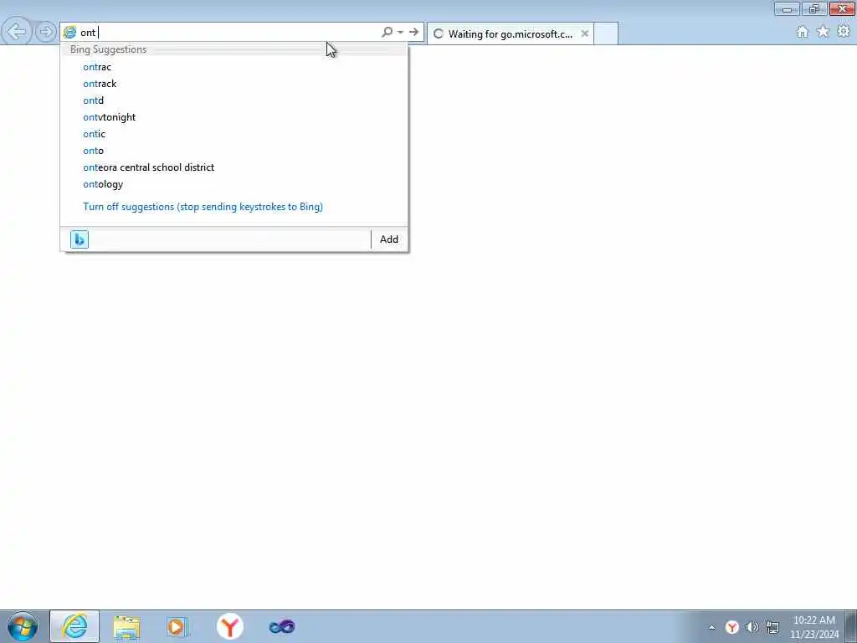857x643 pixels.
Task: Click the Show desktop strip
Action: (851, 626)
